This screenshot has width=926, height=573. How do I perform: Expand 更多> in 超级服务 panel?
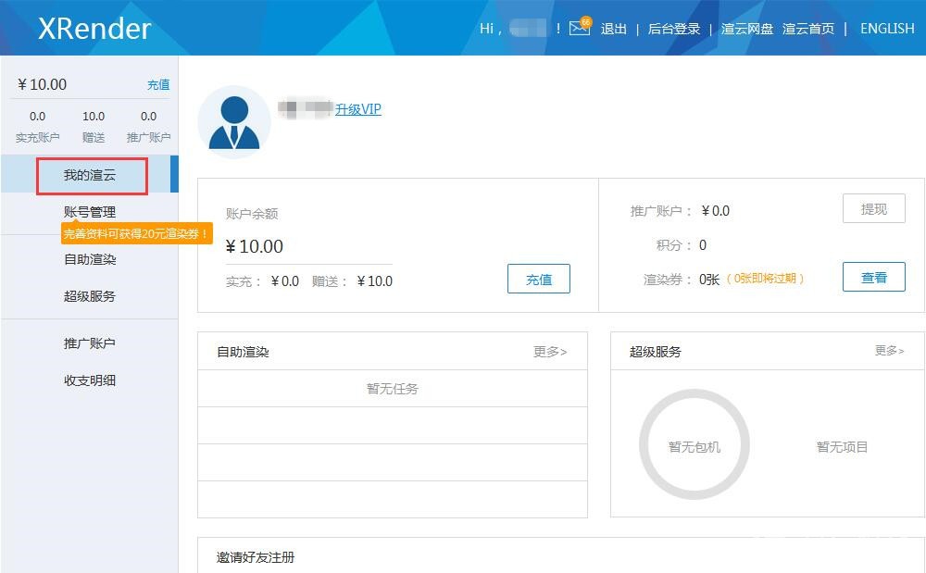(x=889, y=351)
